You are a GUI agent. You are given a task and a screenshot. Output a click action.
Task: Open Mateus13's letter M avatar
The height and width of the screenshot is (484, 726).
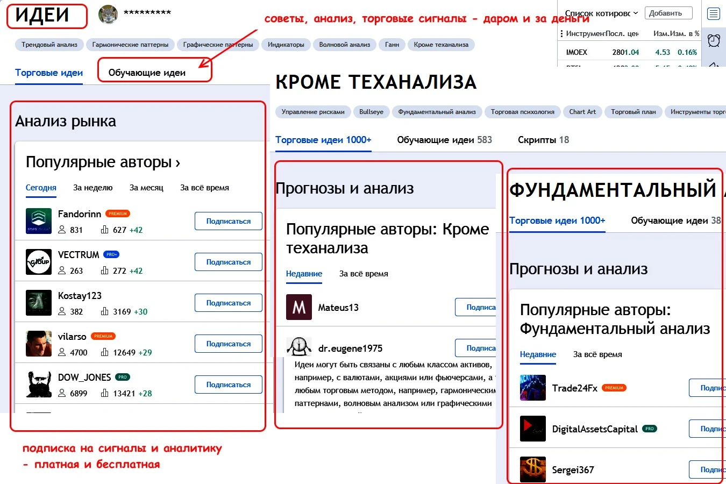pyautogui.click(x=299, y=307)
